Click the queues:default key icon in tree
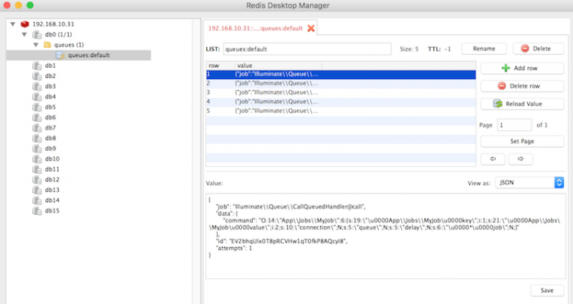Screen dimensions: 573x304 point(60,55)
